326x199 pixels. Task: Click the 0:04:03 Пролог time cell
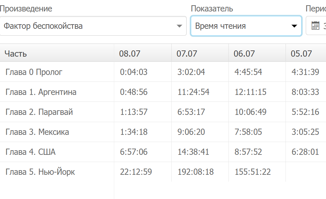(x=134, y=72)
